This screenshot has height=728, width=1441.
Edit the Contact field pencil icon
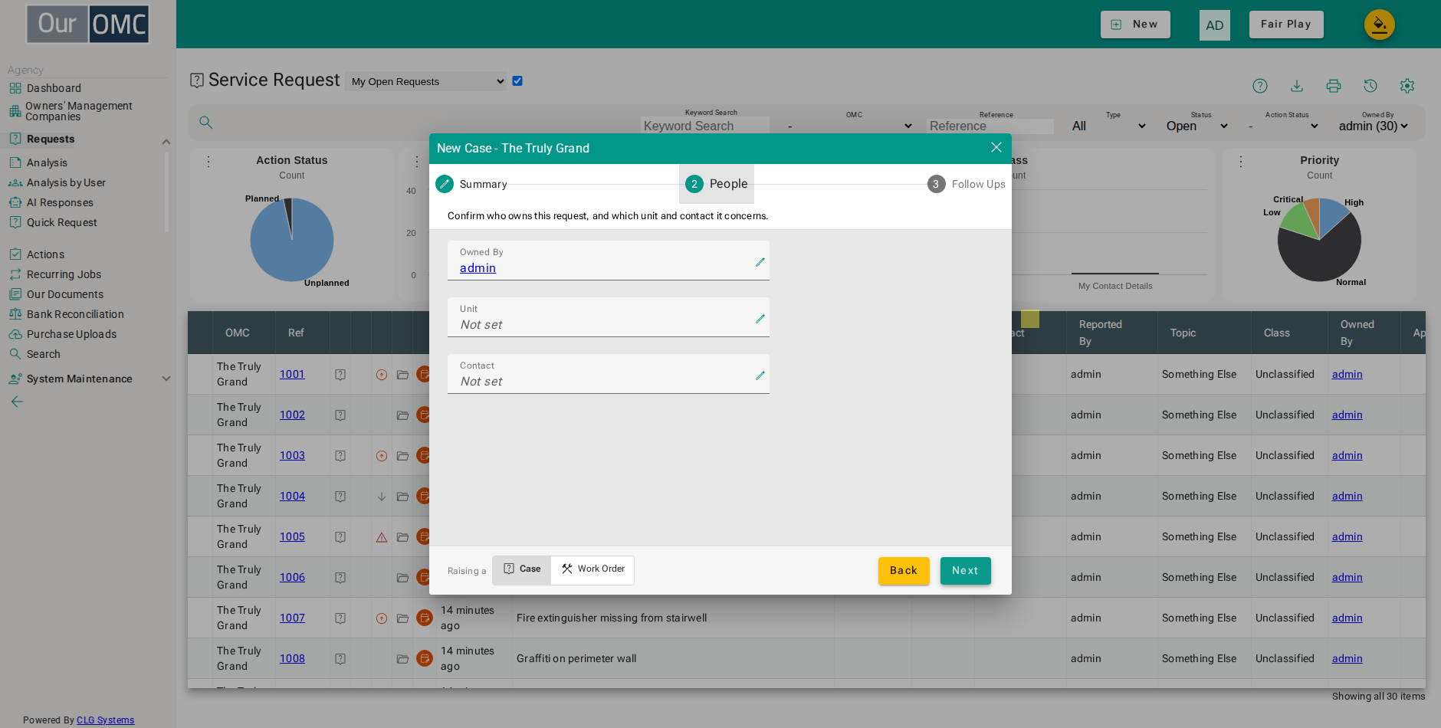[x=760, y=375]
